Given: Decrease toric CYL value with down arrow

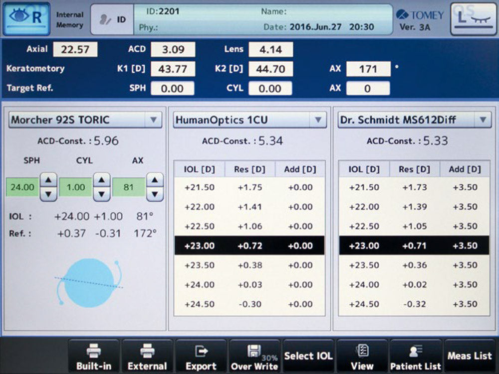Looking at the screenshot, I should 101,194.
